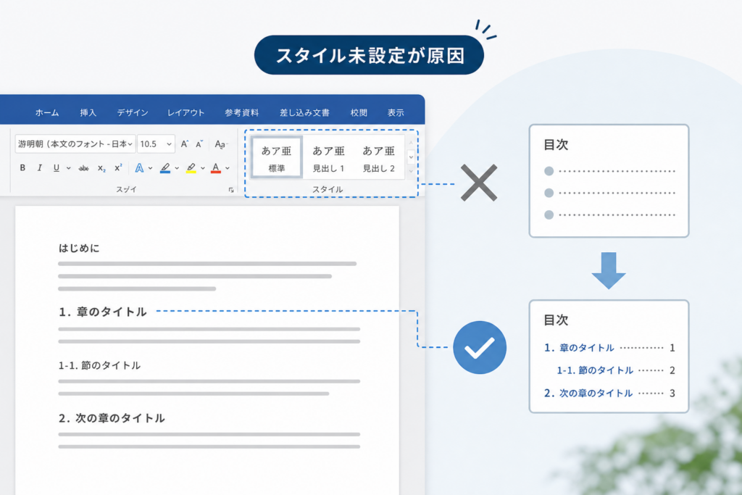
Task: Open the Aa change case icon
Action: [x=220, y=144]
